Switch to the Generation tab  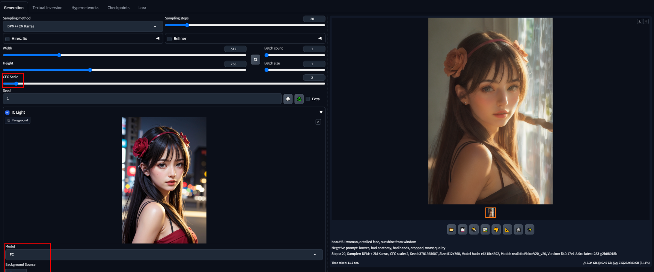coord(14,8)
